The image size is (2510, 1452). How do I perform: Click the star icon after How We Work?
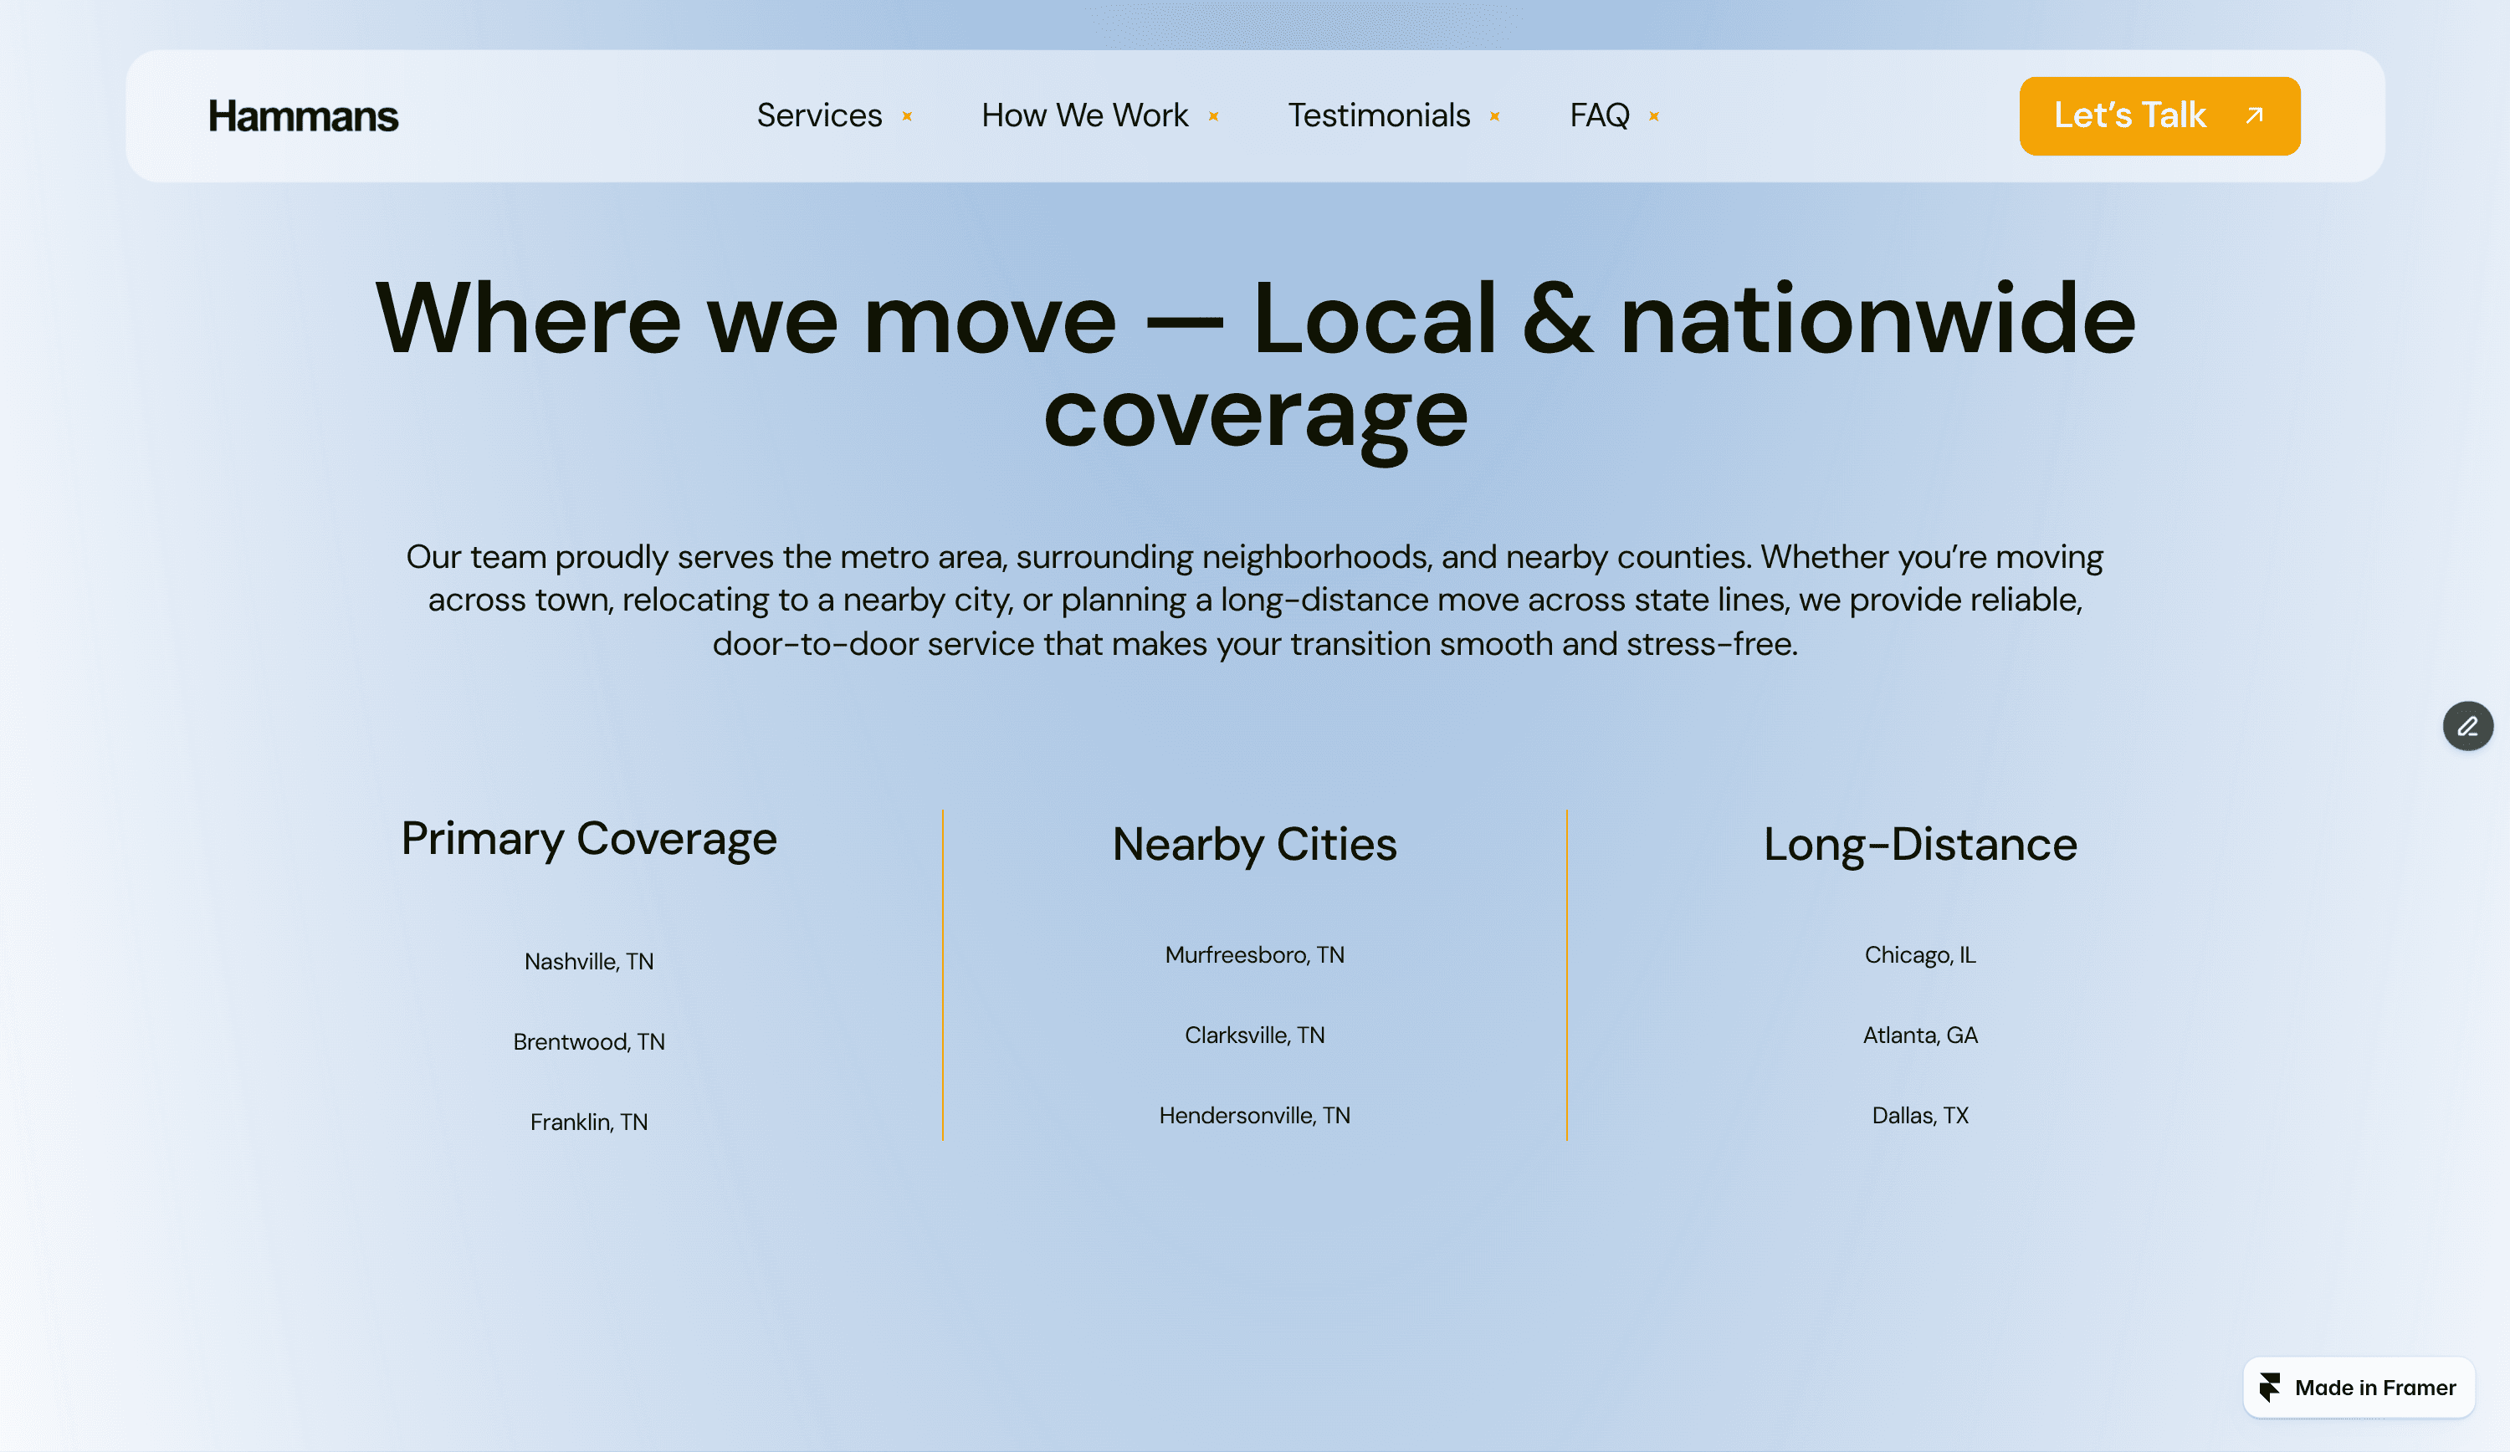point(1213,116)
